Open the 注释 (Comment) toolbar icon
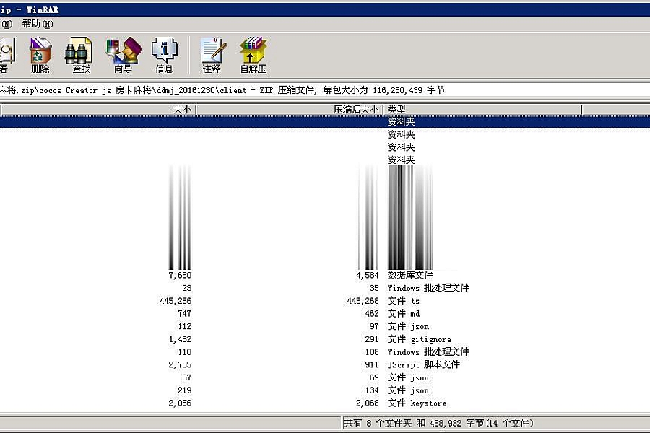650x433 pixels. pos(212,55)
